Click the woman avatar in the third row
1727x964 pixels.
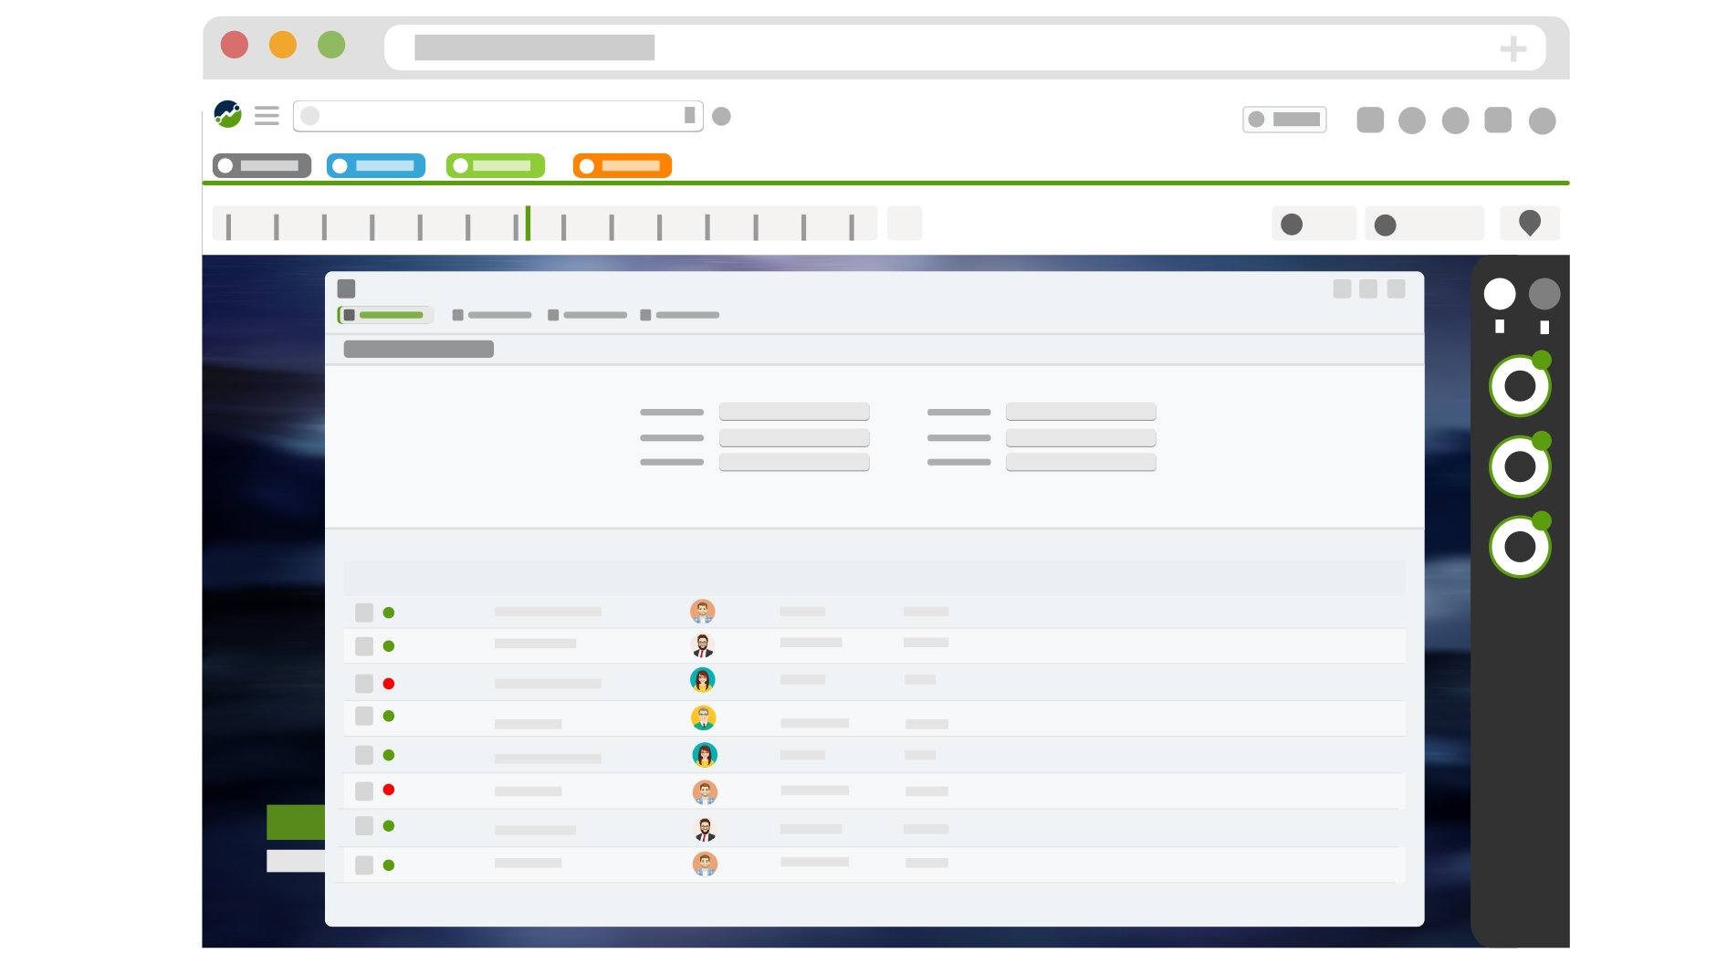click(703, 680)
